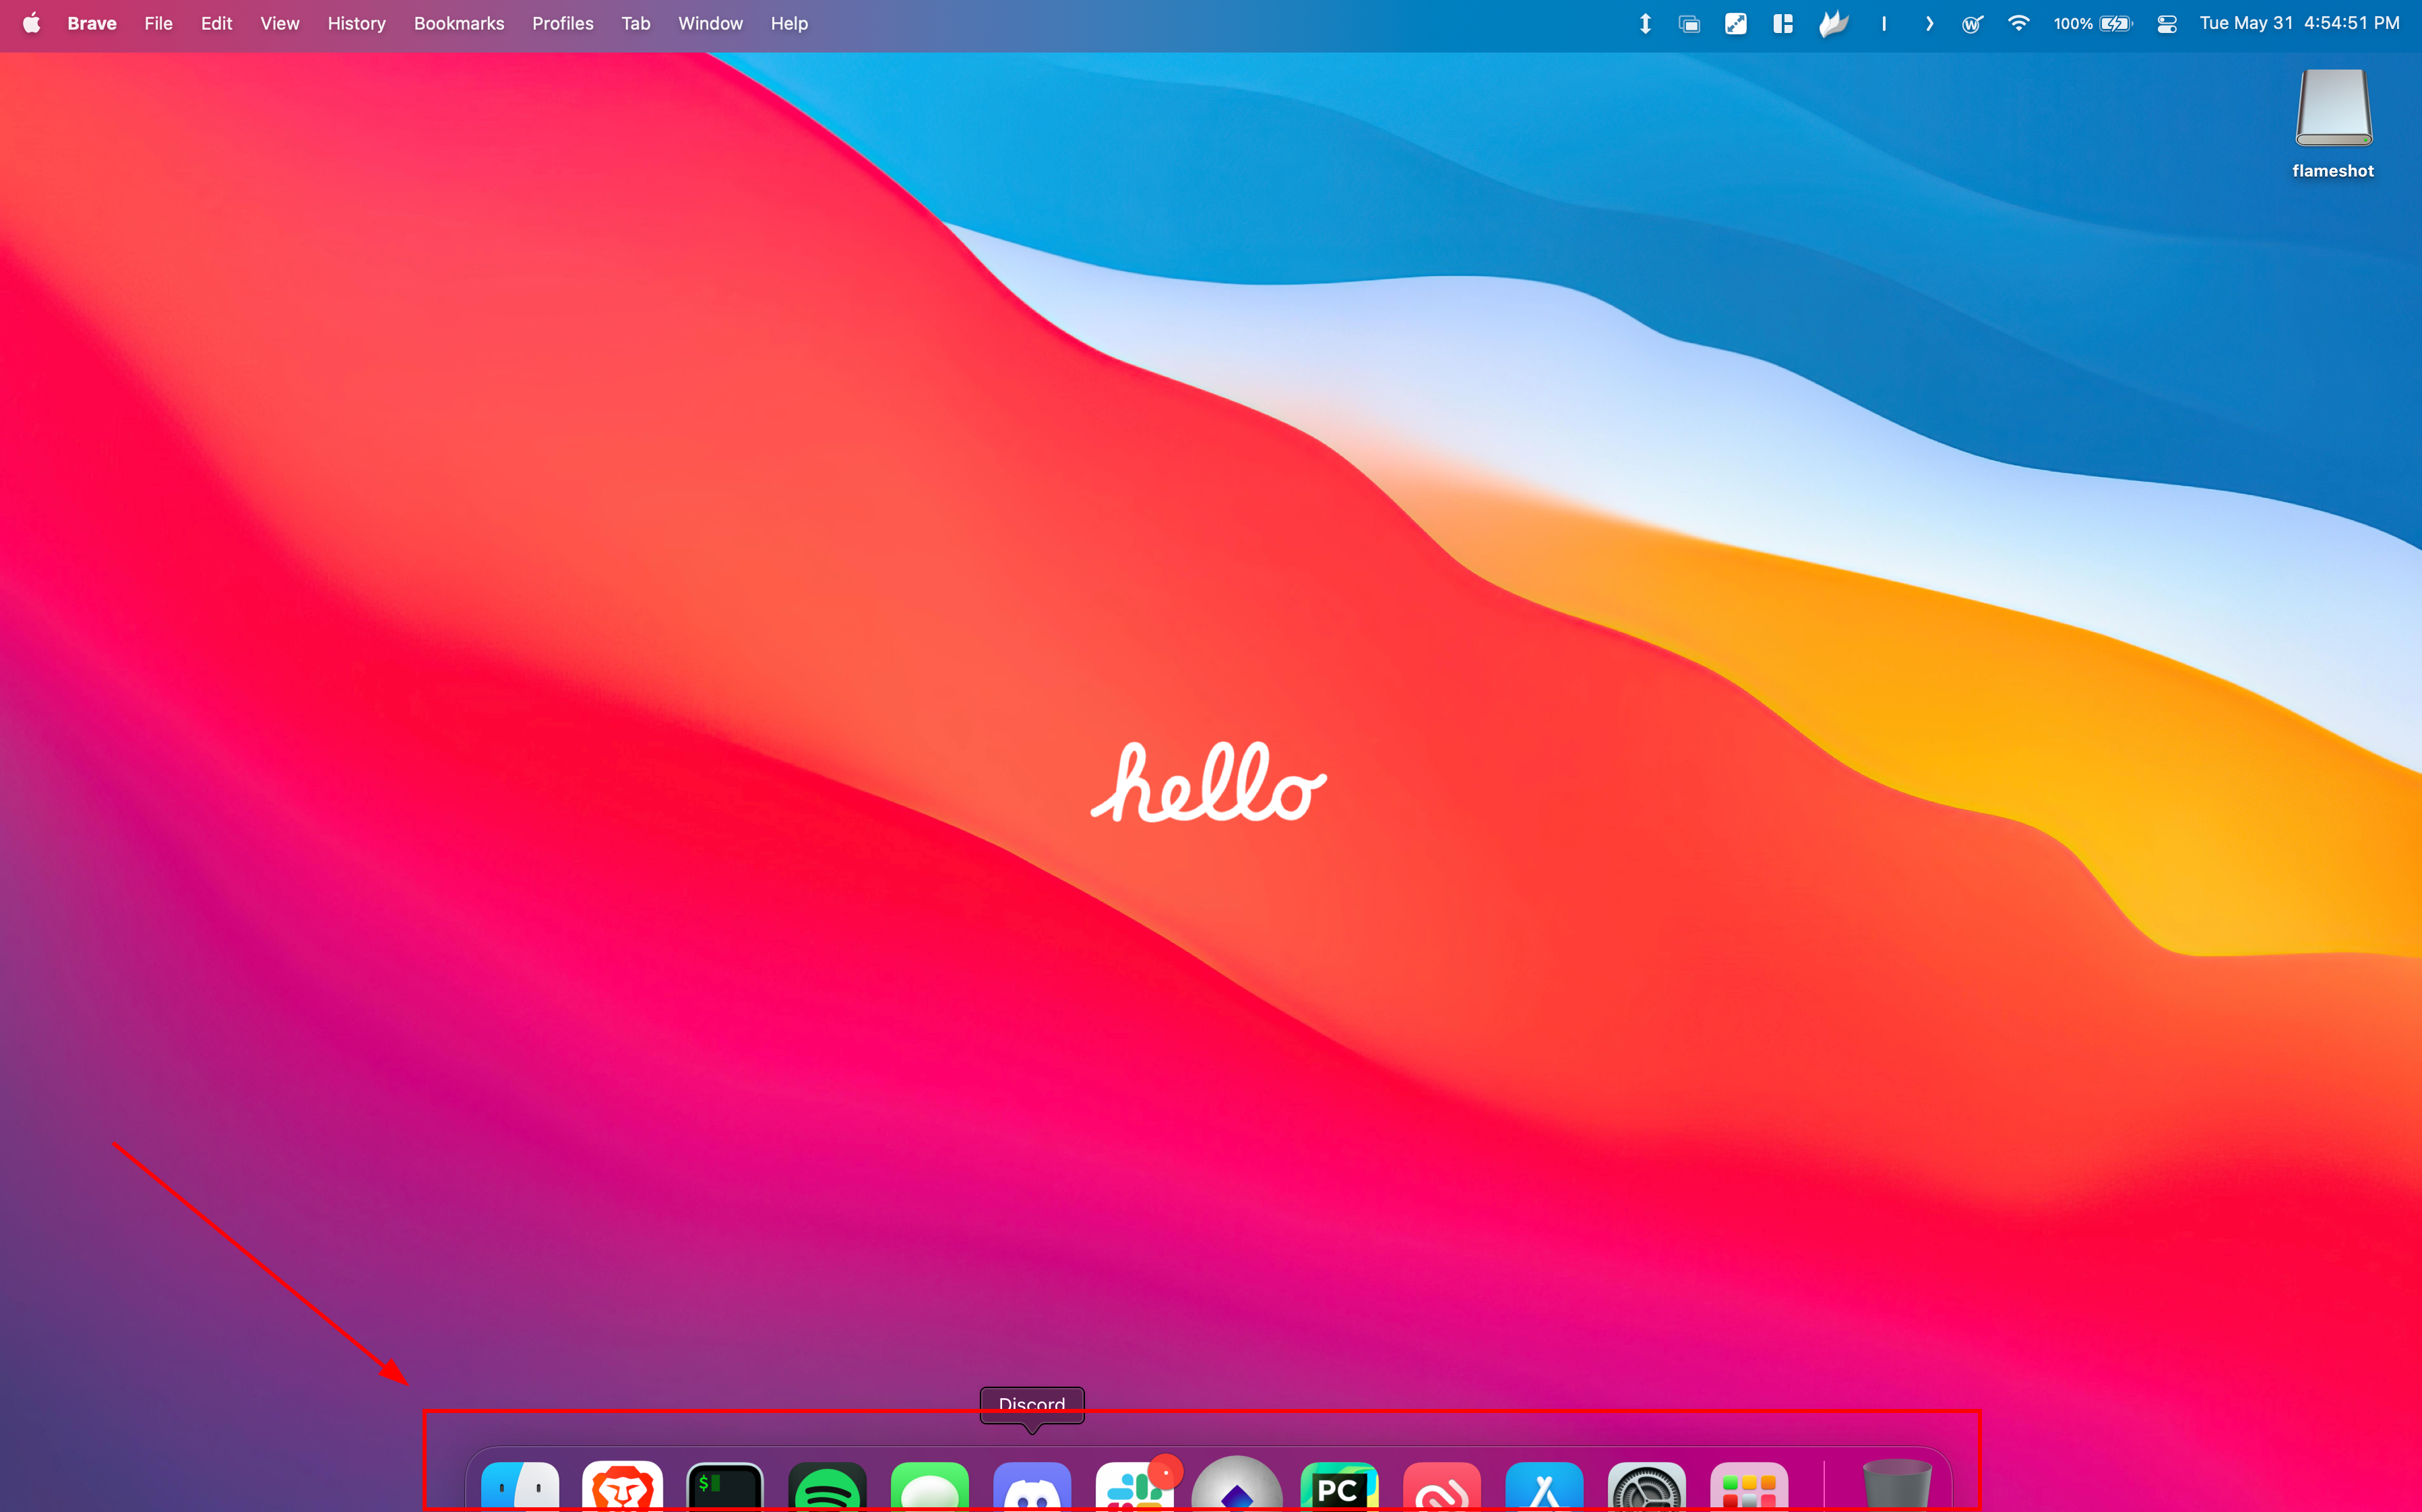
Task: Open Slack with the notification badge
Action: (x=1134, y=1488)
